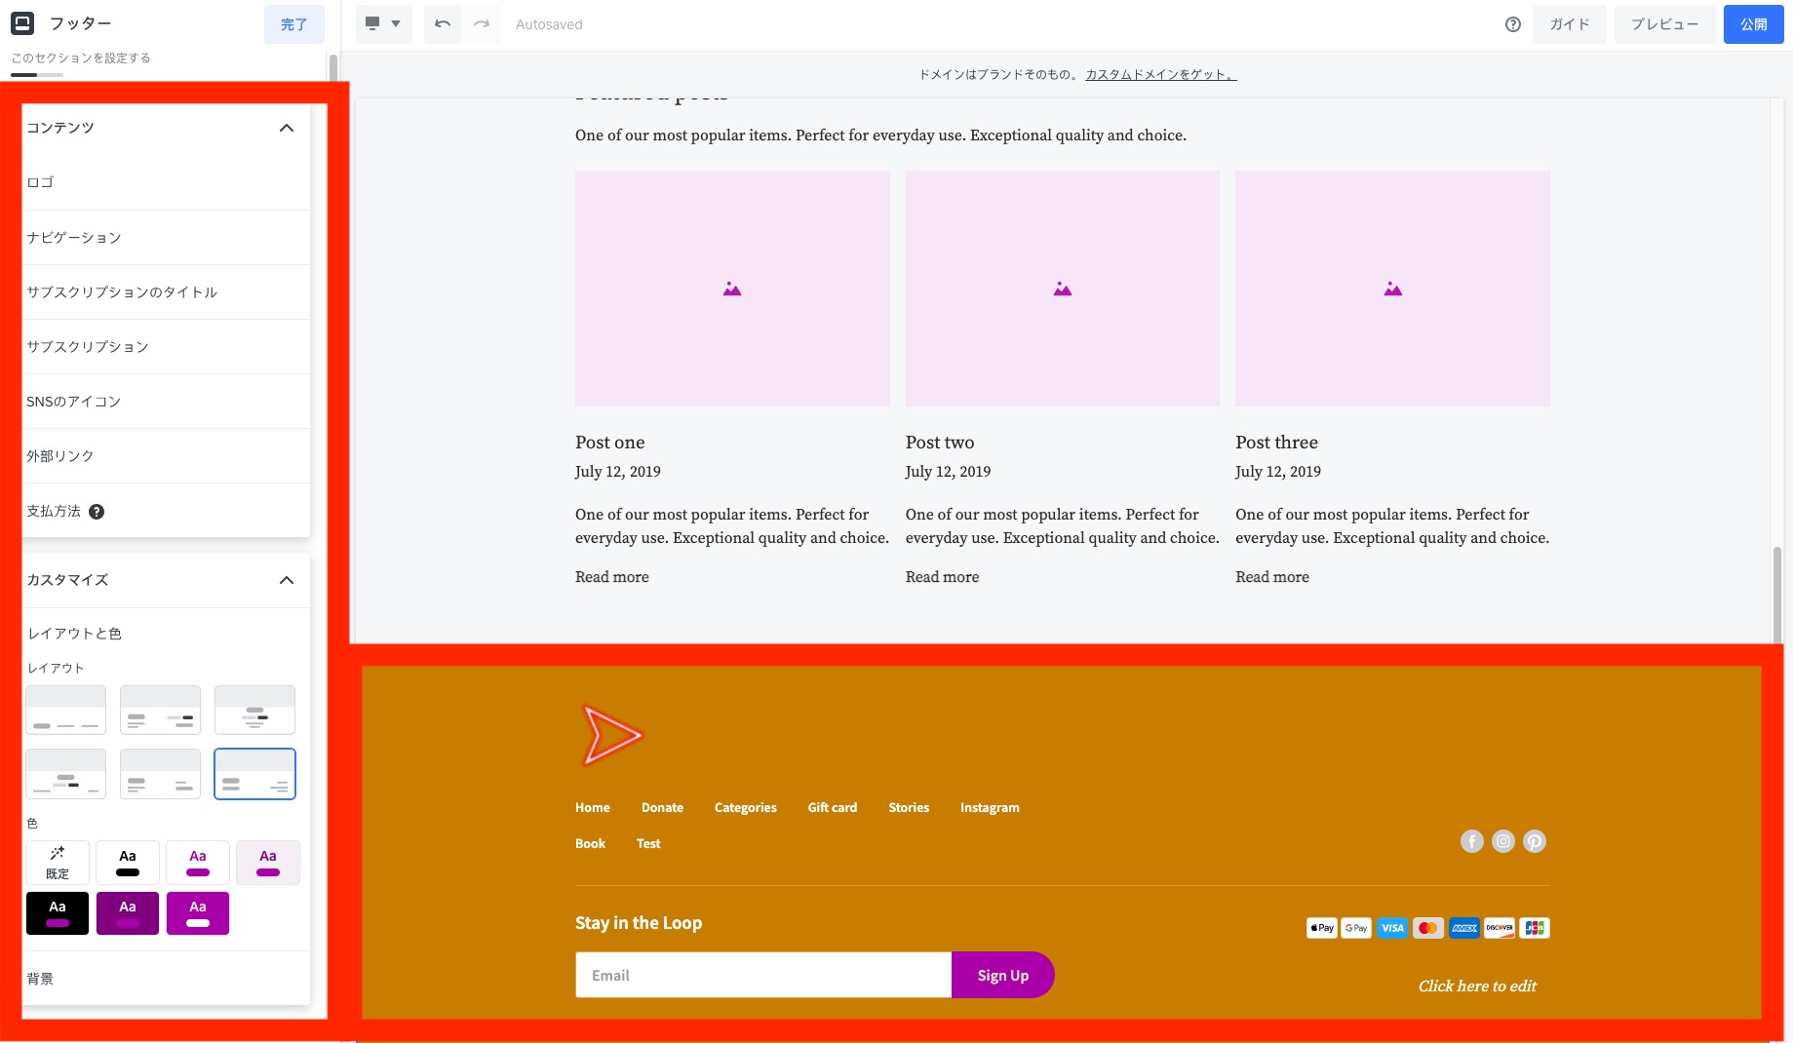The width and height of the screenshot is (1793, 1043).
Task: Click the image placeholder of Post three
Action: click(x=1392, y=289)
